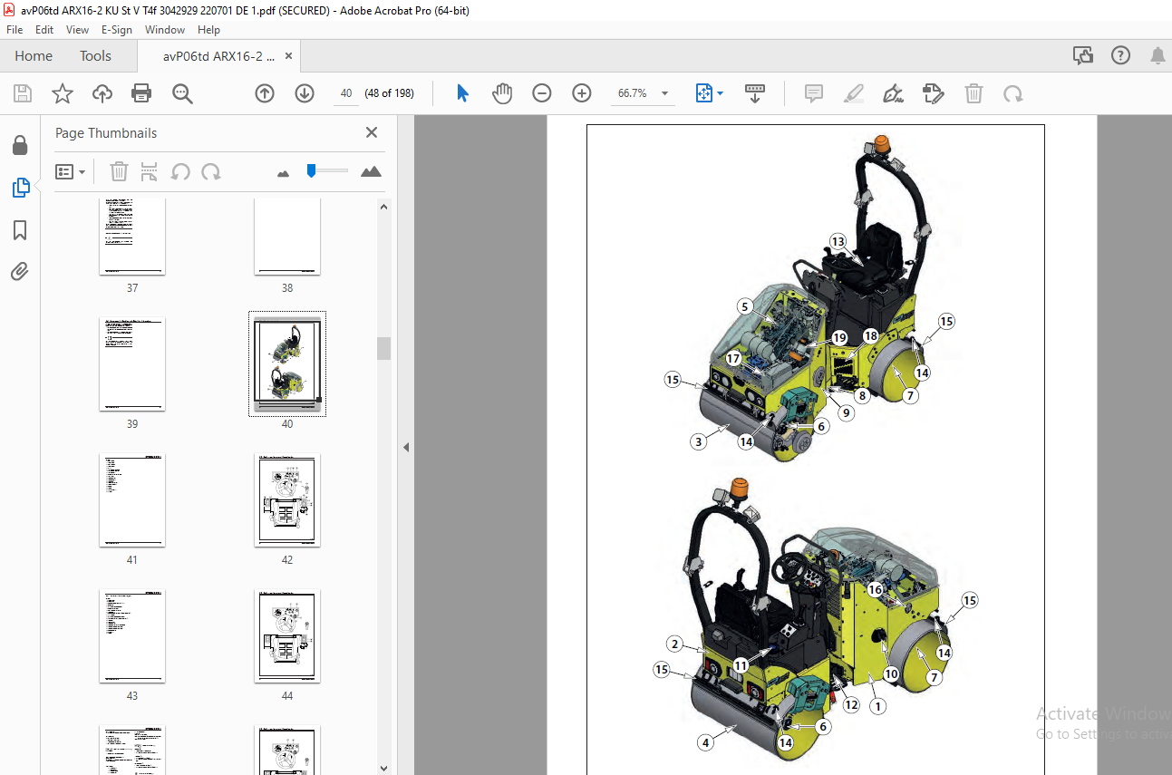Adjust the thumbnail size slider
Image resolution: width=1172 pixels, height=775 pixels.
311,170
